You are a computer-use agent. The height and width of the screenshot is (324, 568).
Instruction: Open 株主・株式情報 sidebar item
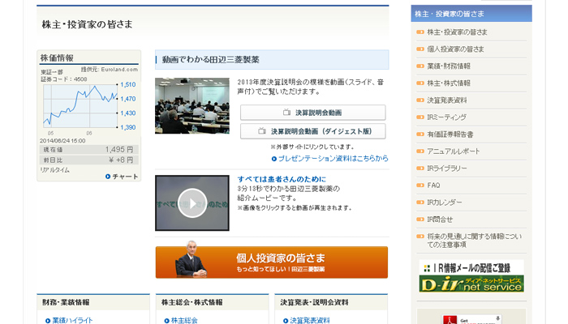[449, 83]
